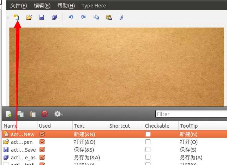Toggle the Used checkbox for acti...Save
Viewport: 227px width, 165px height.
click(42, 149)
